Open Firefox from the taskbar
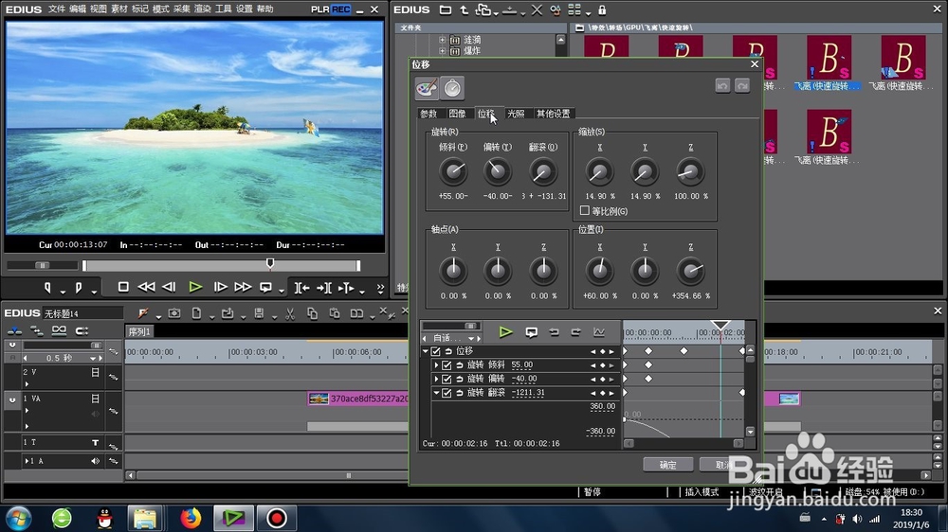948x532 pixels. (191, 518)
